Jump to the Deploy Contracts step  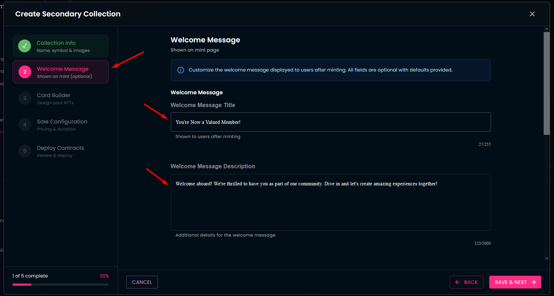click(60, 151)
